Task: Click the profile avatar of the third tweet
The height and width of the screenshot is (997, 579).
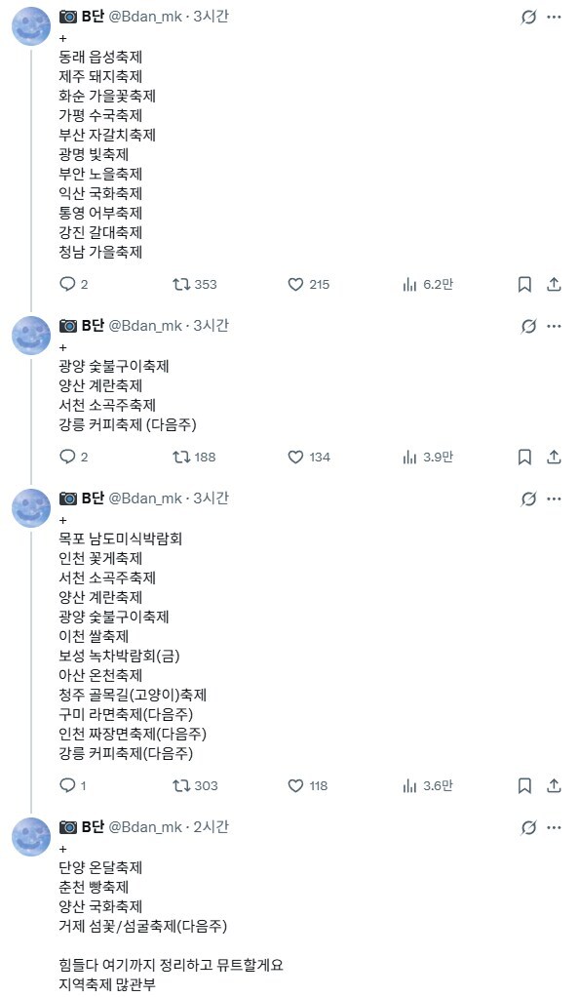Action: tap(30, 508)
